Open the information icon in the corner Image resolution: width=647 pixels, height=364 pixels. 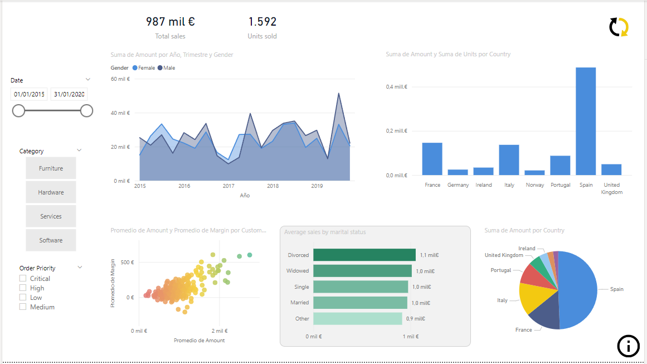(628, 346)
